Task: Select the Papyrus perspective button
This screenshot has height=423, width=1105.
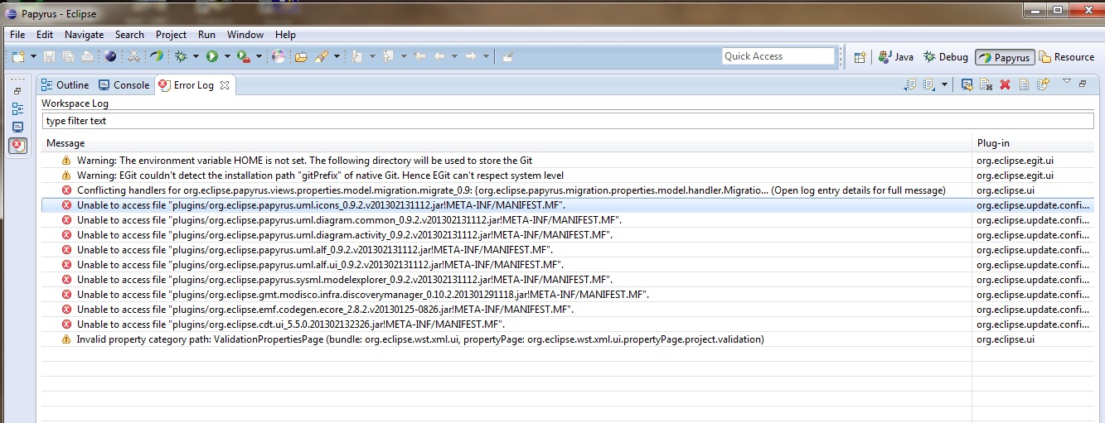Action: tap(1004, 57)
